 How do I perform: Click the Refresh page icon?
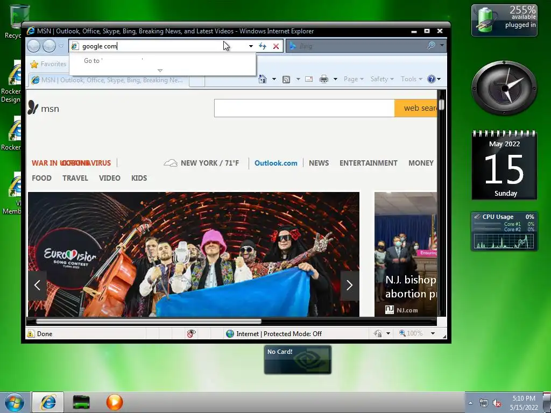coord(263,46)
